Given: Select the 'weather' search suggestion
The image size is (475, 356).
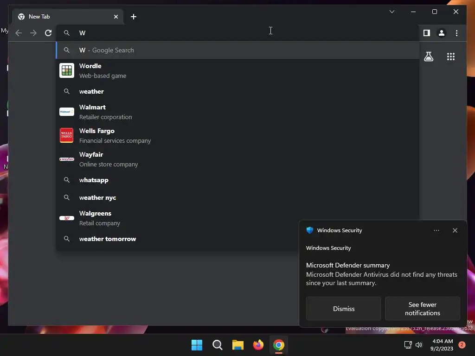Looking at the screenshot, I should point(238,91).
